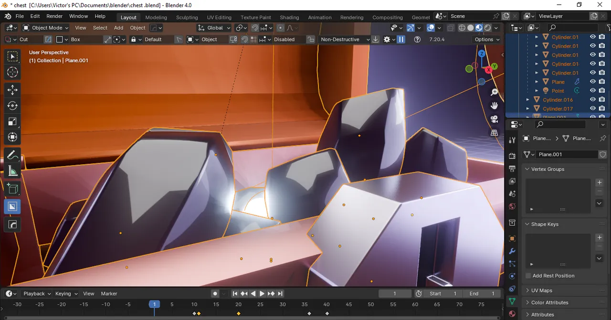Viewport: 611px width, 320px height.
Task: Toggle visibility of the Point light
Action: 593,91
